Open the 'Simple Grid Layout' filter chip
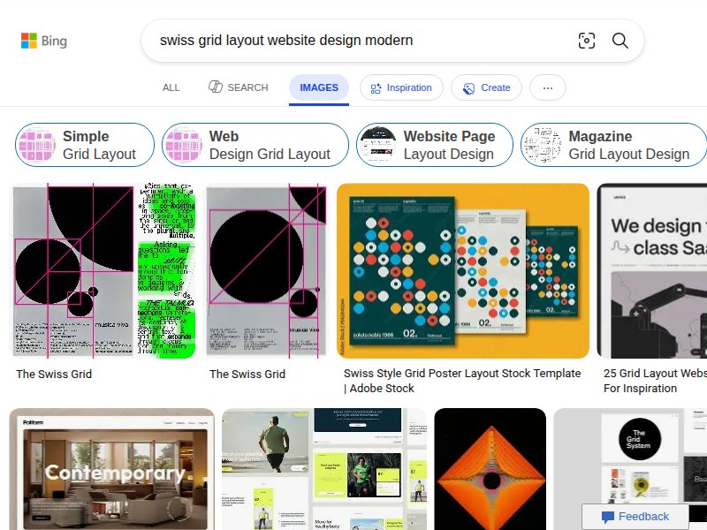This screenshot has width=707, height=530. (x=84, y=143)
